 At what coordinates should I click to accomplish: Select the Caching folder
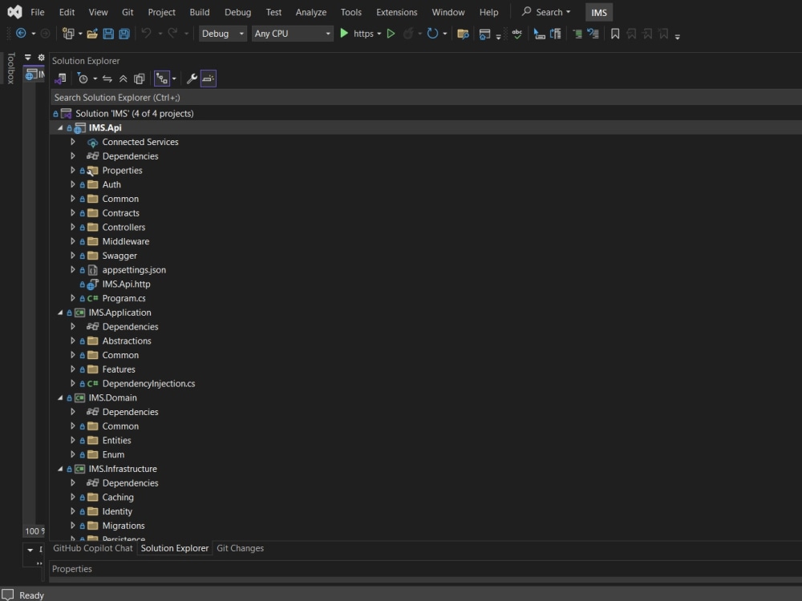click(x=118, y=498)
